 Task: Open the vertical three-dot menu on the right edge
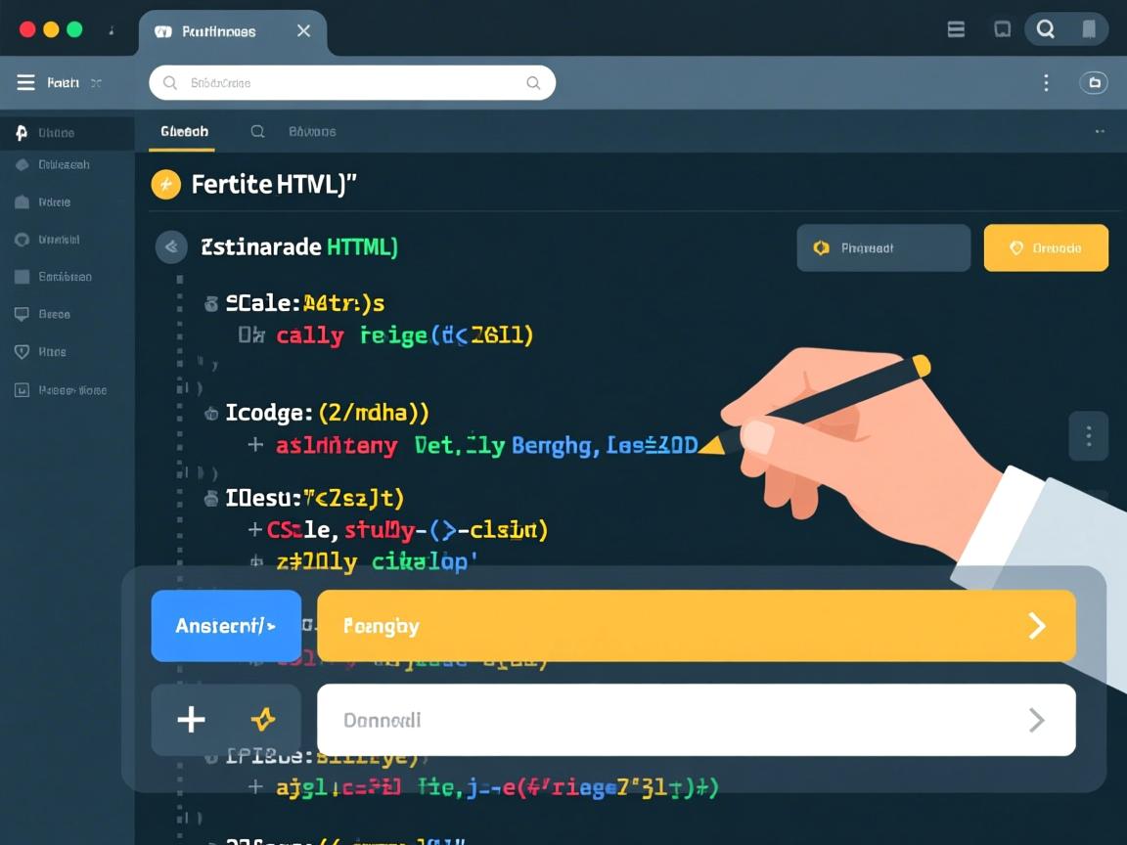click(x=1089, y=436)
